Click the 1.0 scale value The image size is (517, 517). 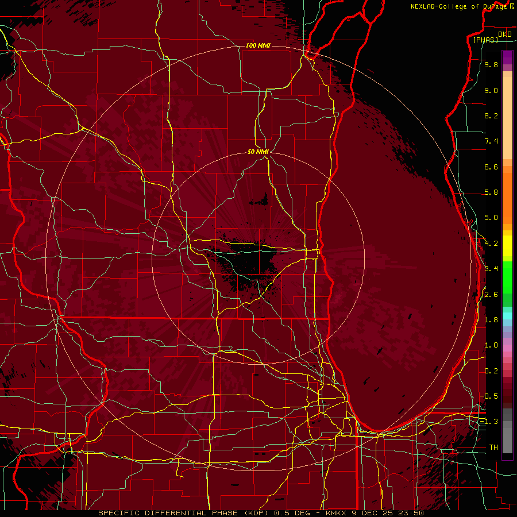click(x=491, y=345)
